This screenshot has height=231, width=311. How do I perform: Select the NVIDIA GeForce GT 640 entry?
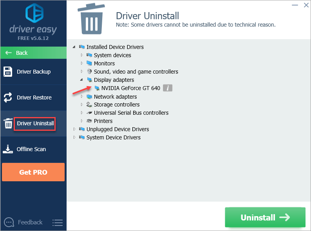tap(131, 88)
